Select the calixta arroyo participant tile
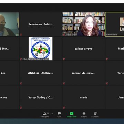124x124 pixels. 84,49
